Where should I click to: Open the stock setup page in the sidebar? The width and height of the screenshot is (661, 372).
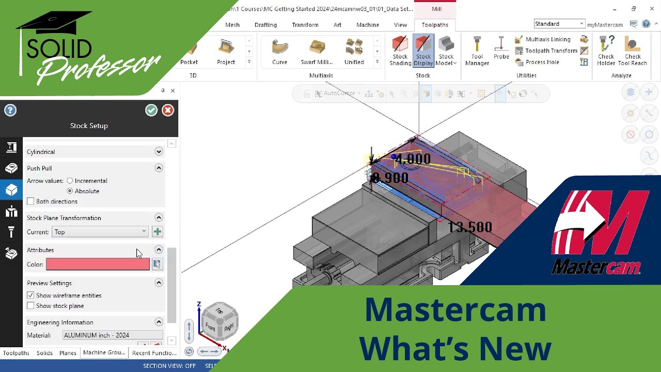tap(11, 190)
